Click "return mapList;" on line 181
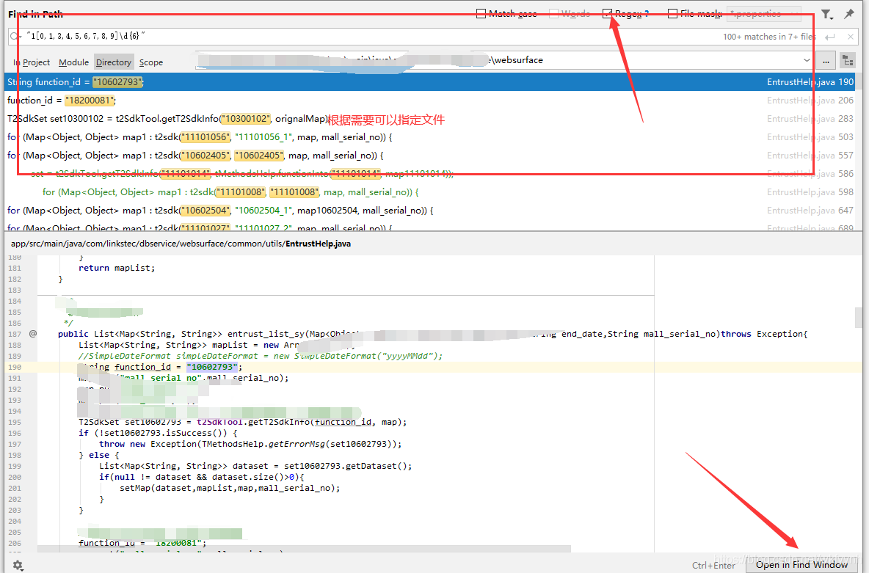 (117, 268)
